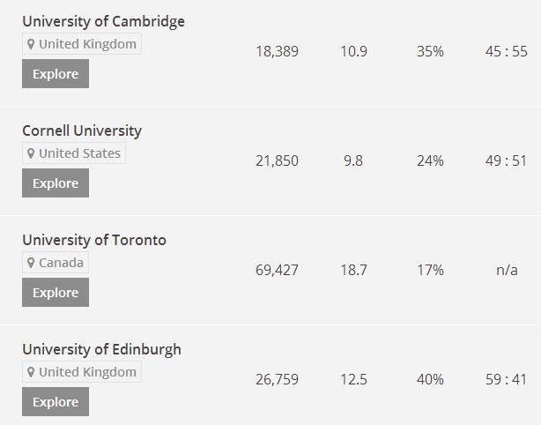Screen dimensions: 541x425
Task: Open the Cornell University title link
Action: click(x=82, y=130)
